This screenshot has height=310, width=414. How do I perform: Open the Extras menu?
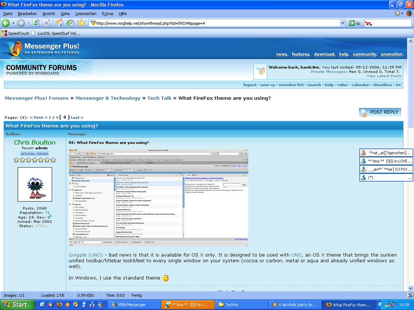click(x=108, y=14)
